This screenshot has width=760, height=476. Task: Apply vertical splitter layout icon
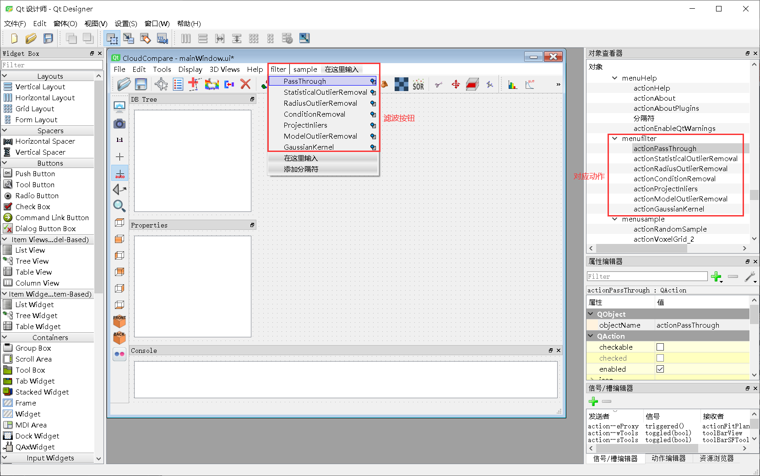point(237,38)
